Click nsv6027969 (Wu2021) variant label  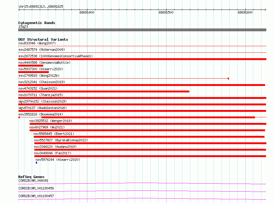tap(47, 127)
